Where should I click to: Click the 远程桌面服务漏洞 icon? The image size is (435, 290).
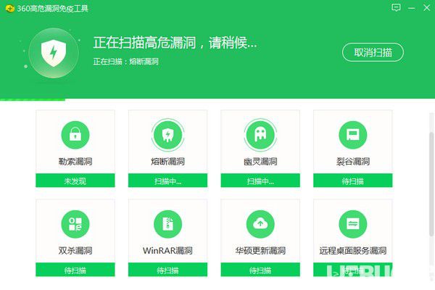pos(353,224)
